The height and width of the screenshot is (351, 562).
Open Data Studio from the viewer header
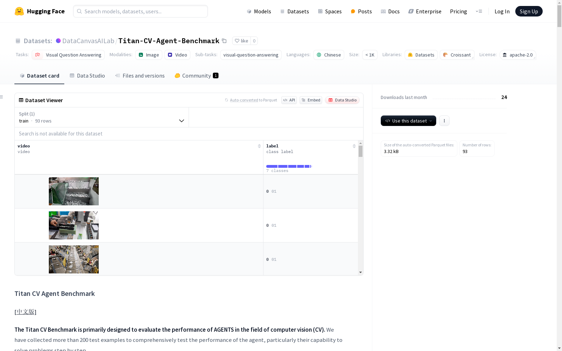(x=342, y=100)
